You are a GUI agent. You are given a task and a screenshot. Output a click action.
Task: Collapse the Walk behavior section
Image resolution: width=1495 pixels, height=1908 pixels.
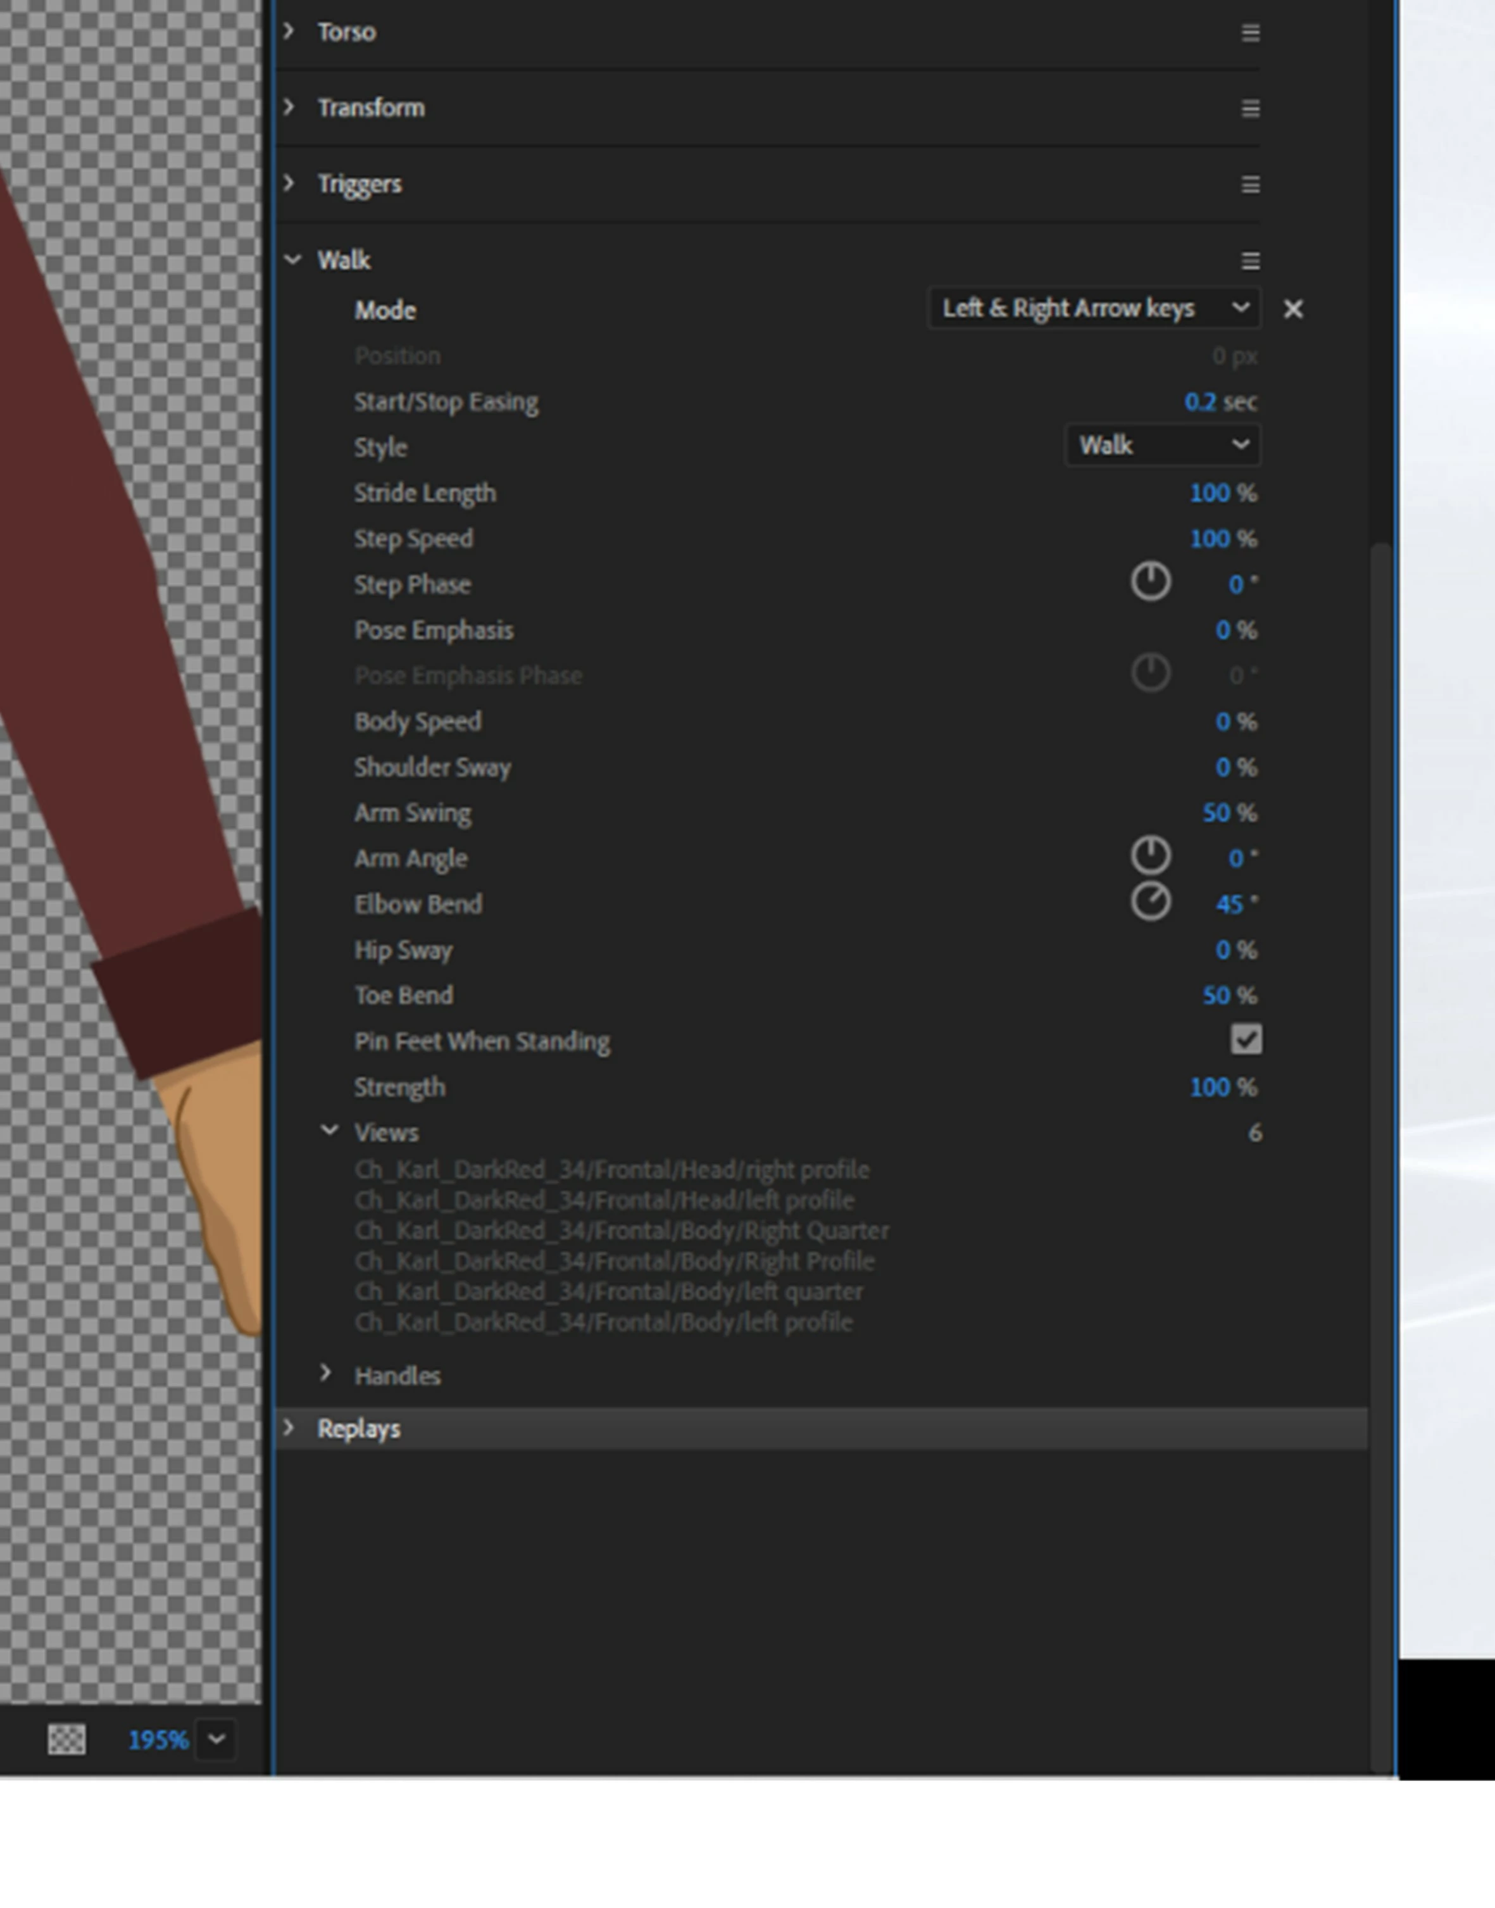click(x=292, y=260)
